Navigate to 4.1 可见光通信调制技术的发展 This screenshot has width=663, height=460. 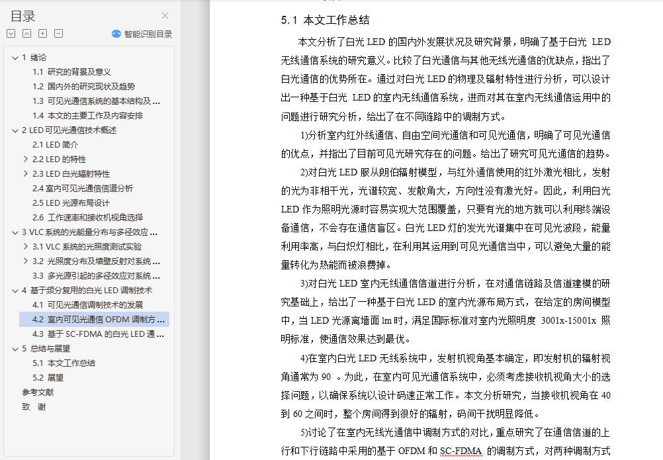(87, 305)
